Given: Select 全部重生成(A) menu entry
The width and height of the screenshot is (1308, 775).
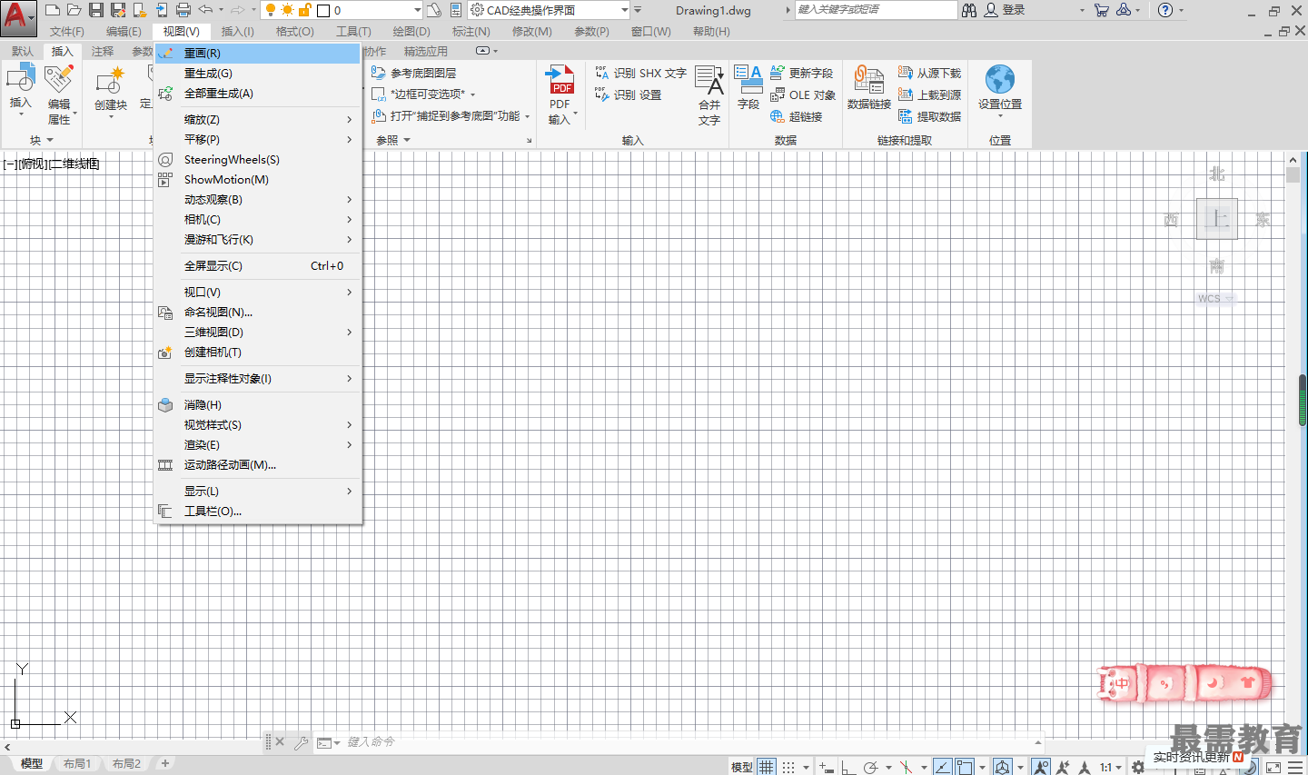Looking at the screenshot, I should tap(258, 93).
